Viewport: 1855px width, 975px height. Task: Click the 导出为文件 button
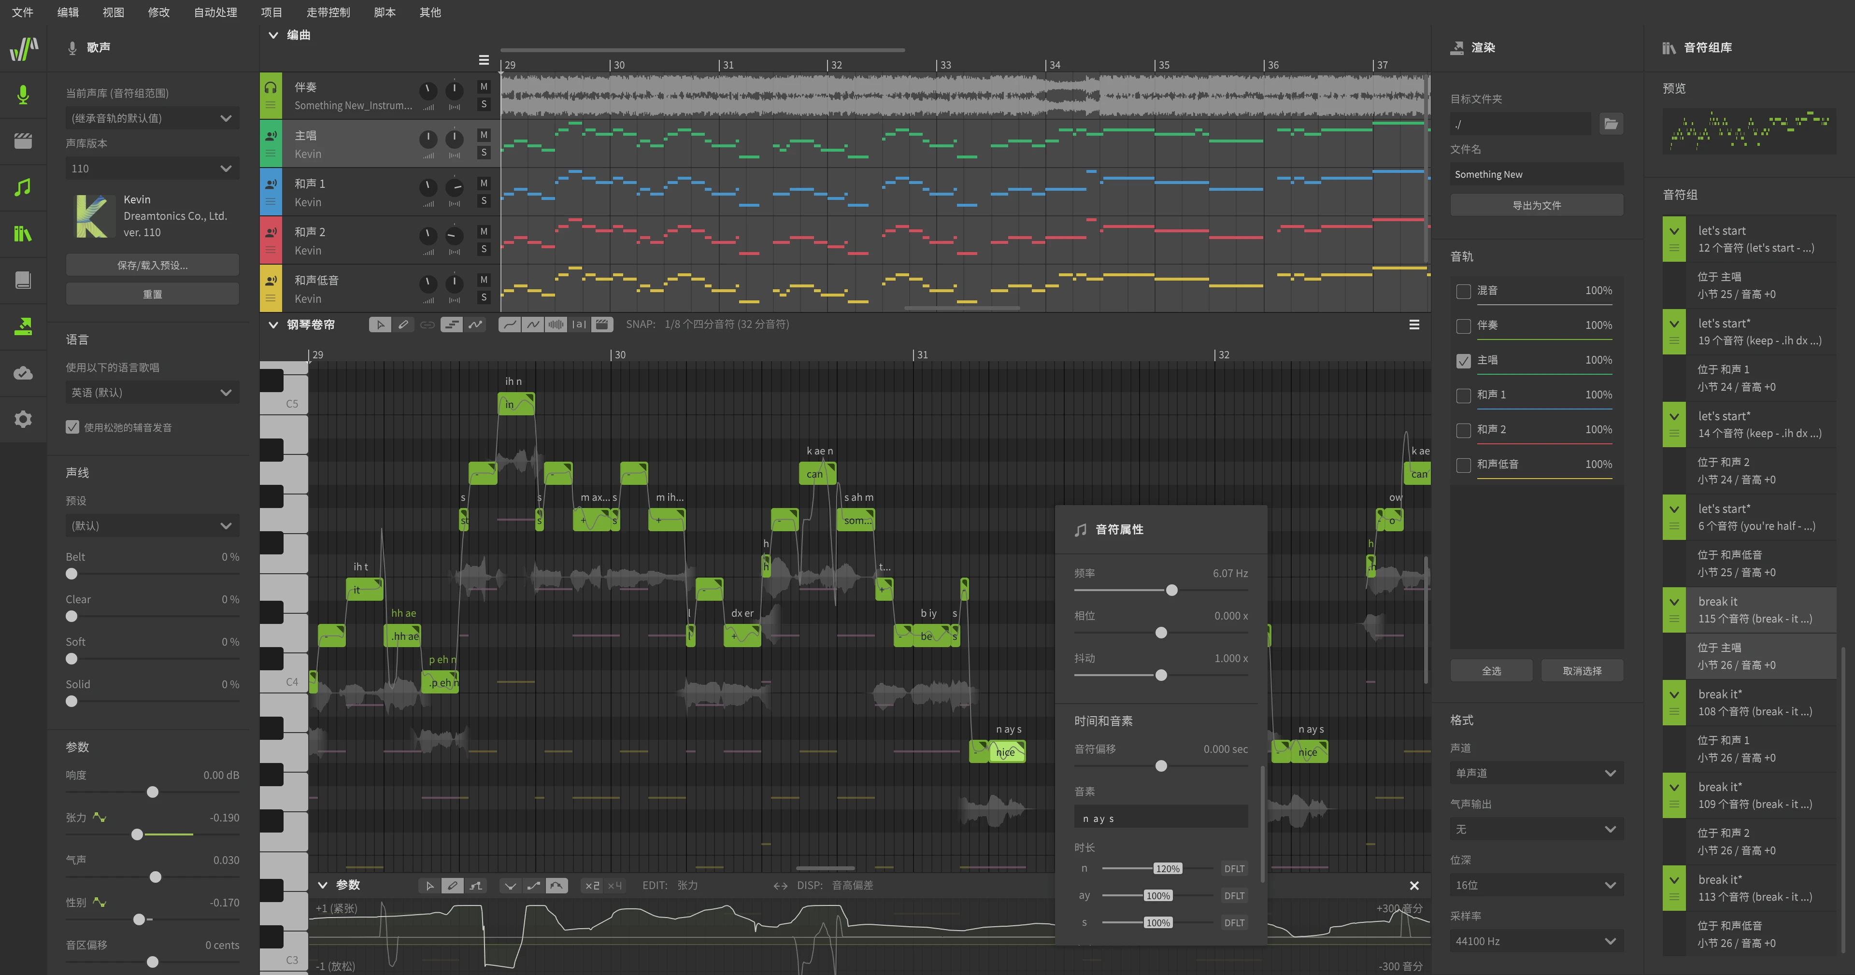click(x=1536, y=205)
